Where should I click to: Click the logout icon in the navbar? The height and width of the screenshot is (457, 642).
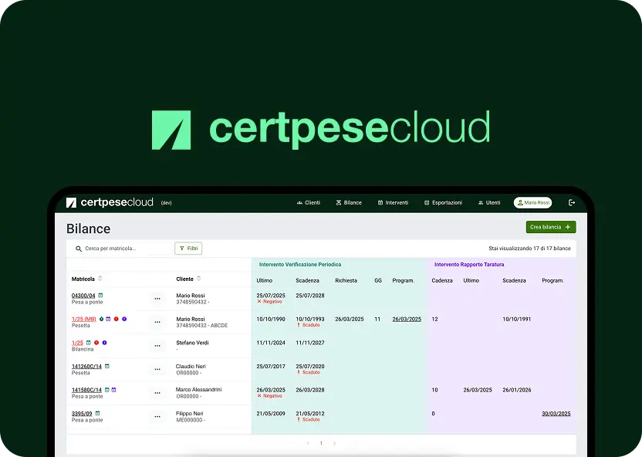pyautogui.click(x=573, y=202)
